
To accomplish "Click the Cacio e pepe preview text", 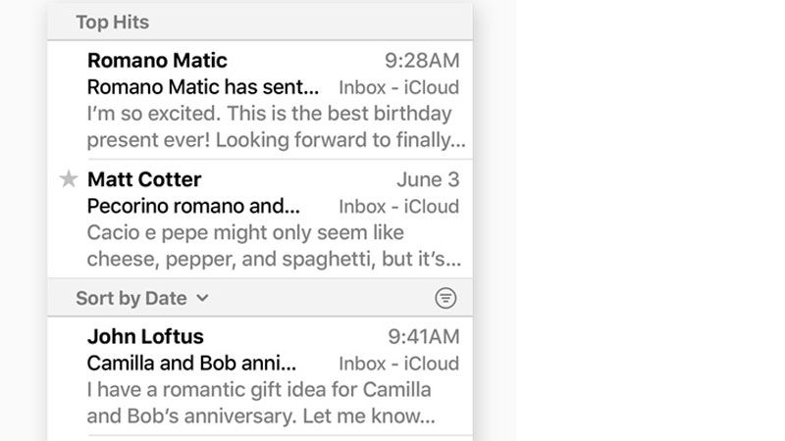I will 274,246.
